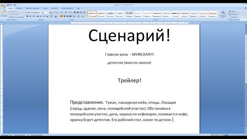
Task: Click the Clear Formatting icon
Action: [57, 12]
